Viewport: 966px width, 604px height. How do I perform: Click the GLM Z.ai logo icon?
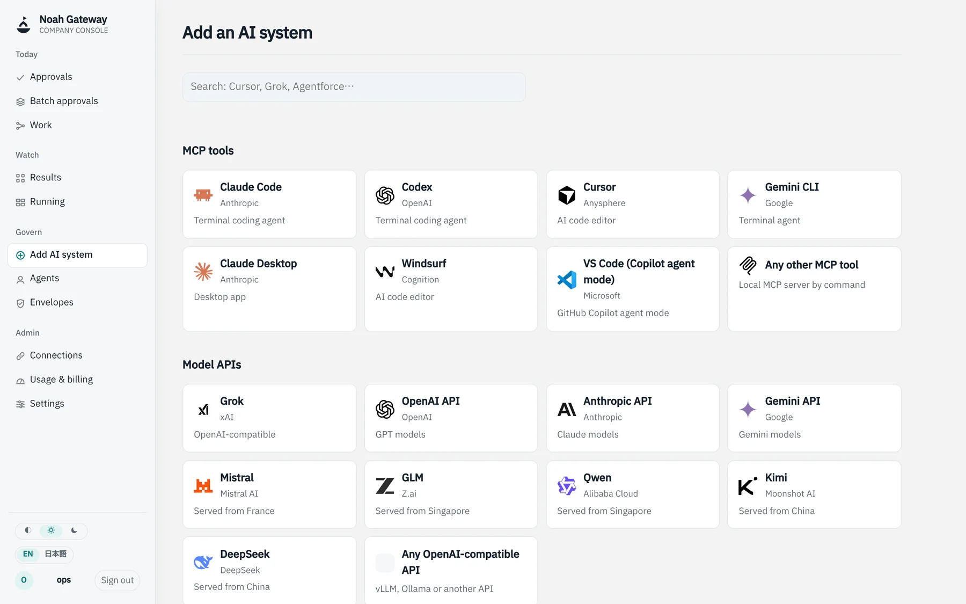(385, 486)
